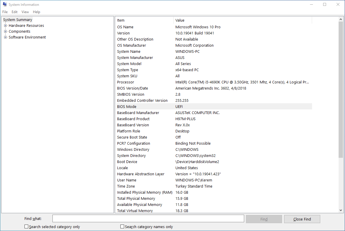345x231 pixels.
Task: Enable Search category names only checkbox
Action: click(x=122, y=227)
